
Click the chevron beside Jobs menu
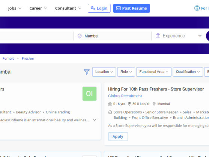pos(20,8)
